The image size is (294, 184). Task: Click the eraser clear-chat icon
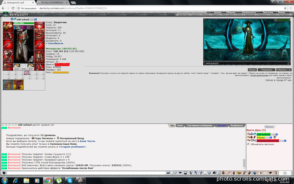175,173
